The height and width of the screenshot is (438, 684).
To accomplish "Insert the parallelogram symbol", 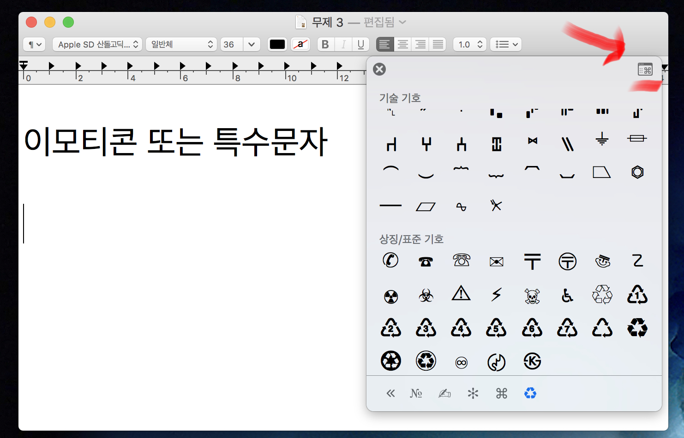I will click(426, 207).
